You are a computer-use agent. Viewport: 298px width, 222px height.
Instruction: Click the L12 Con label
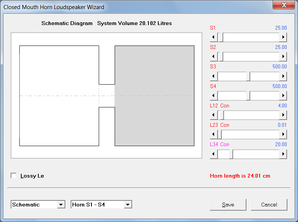(x=219, y=106)
